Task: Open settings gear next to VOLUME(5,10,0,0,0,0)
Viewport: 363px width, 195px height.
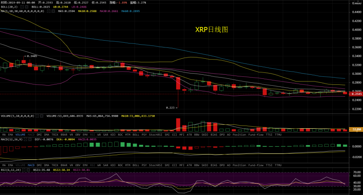Action: pos(37,116)
